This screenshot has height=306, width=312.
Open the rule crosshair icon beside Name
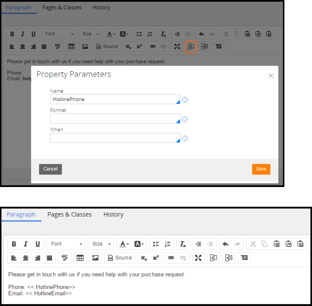click(185, 100)
